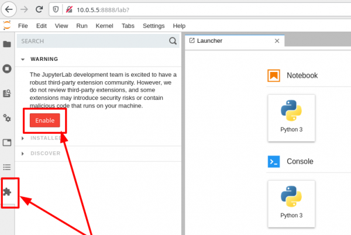This screenshot has width=351, height=235.
Task: Open the Commands palette sidebar icon
Action: [x=7, y=93]
